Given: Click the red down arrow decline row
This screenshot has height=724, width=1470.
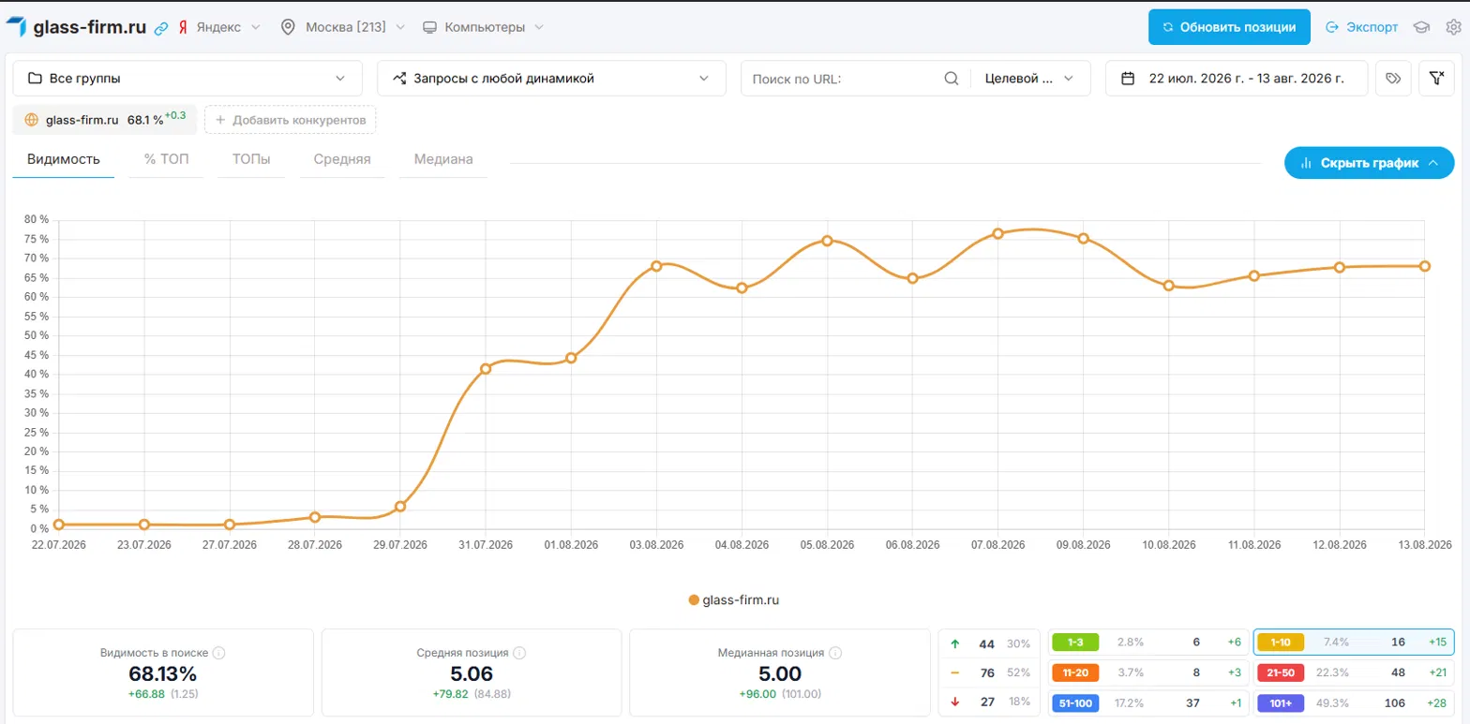Looking at the screenshot, I should [x=989, y=701].
